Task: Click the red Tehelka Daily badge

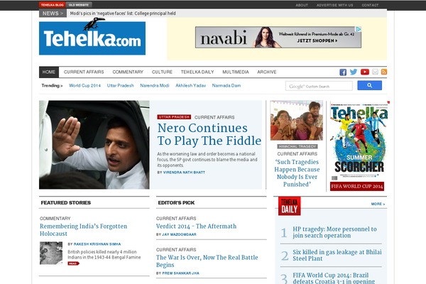Action: tap(290, 206)
